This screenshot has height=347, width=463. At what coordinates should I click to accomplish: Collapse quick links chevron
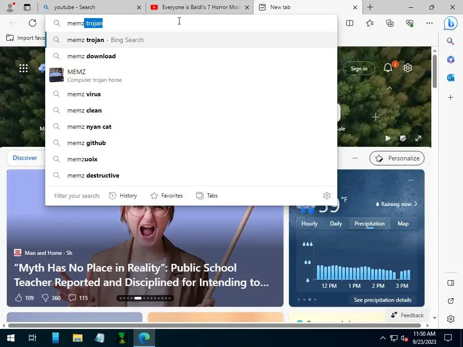tap(390, 88)
